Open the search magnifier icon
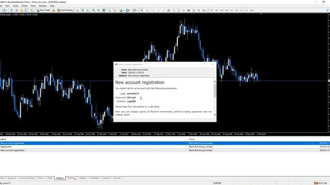The width and height of the screenshot is (330, 185). pos(328,10)
